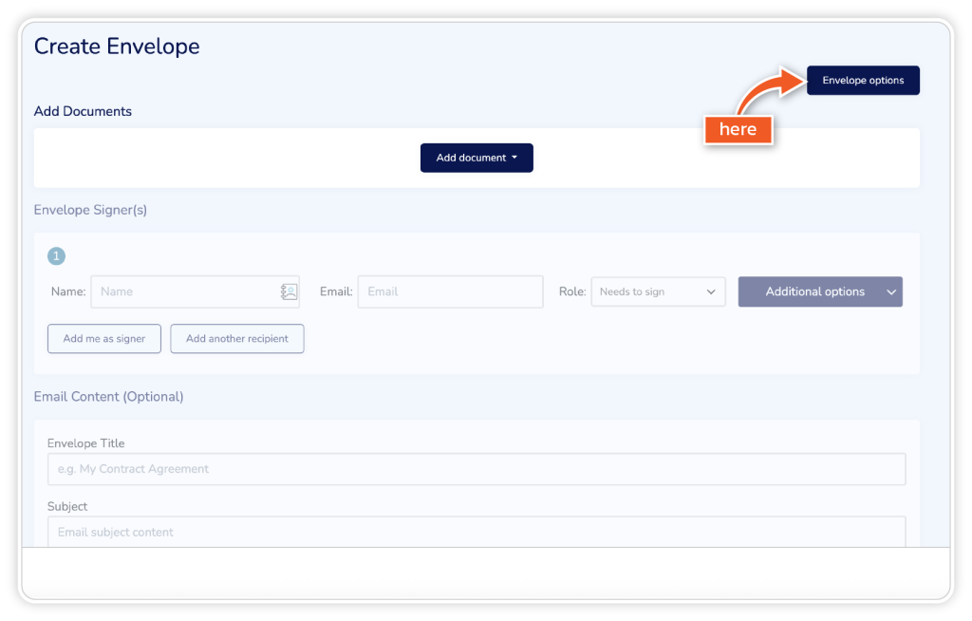
Task: Open the Role "Needs to sign" dropdown
Action: [x=658, y=292]
